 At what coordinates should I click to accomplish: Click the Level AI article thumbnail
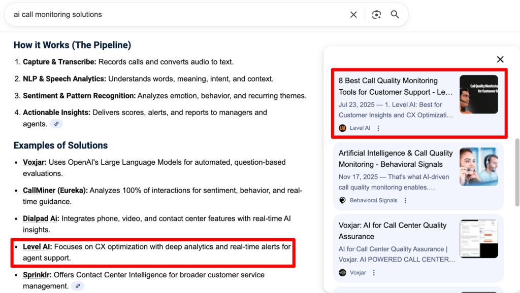[478, 94]
